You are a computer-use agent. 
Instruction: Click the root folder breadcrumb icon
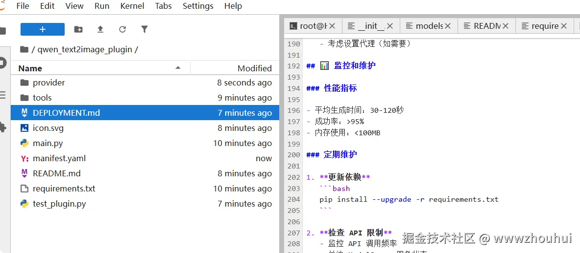point(24,49)
